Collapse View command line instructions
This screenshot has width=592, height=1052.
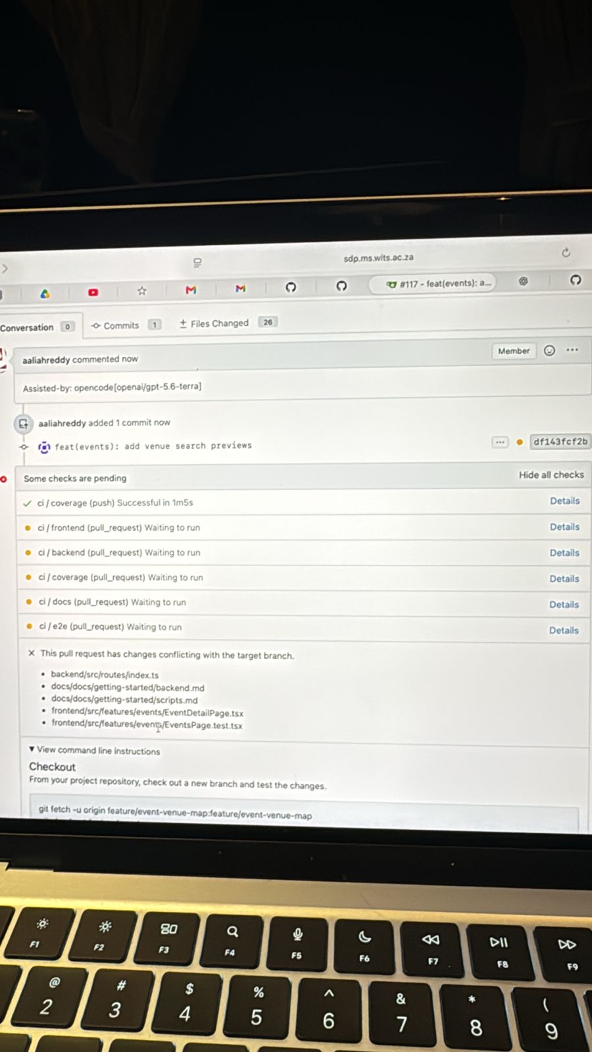94,750
